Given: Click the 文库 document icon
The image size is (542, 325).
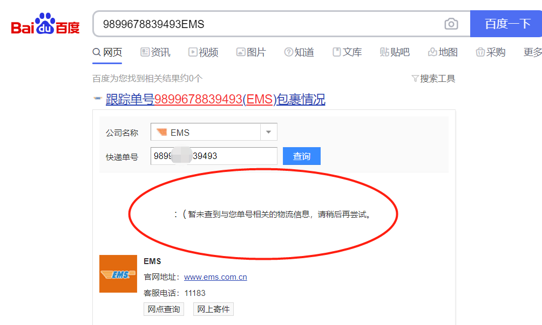Looking at the screenshot, I should coord(336,52).
